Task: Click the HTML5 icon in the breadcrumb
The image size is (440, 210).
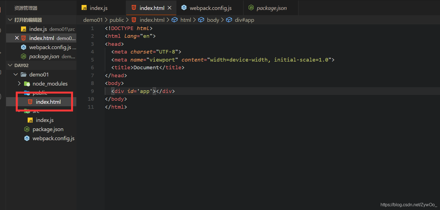Action: click(x=134, y=20)
